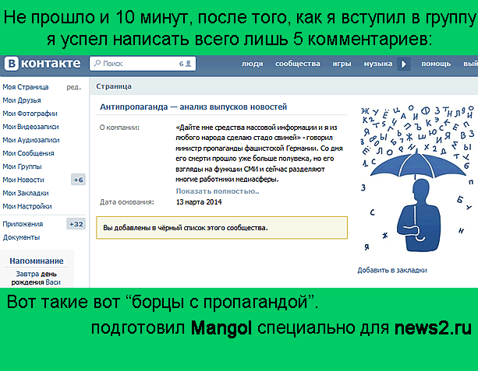
Task: Open Мои Группы
Action: tap(22, 166)
